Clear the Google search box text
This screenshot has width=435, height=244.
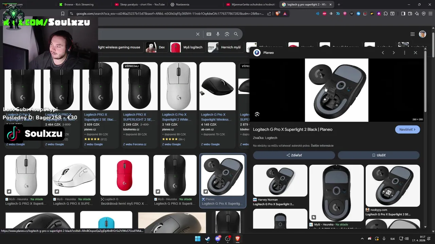pos(198,34)
